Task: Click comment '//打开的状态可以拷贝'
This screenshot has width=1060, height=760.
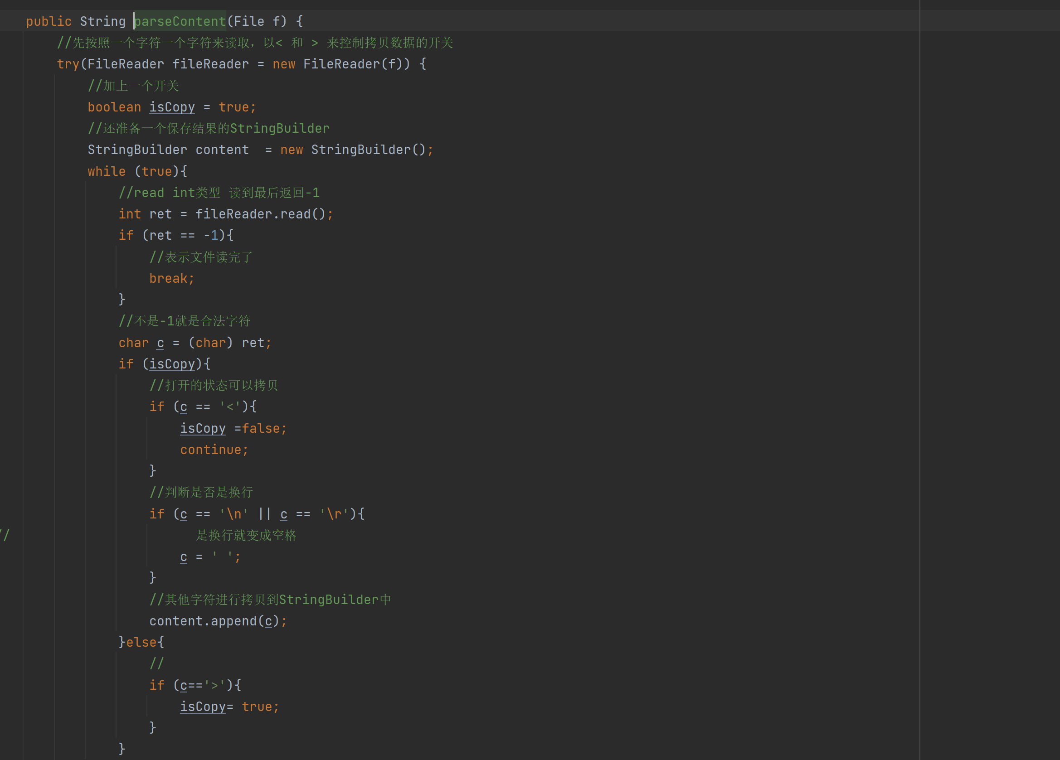Action: coord(214,385)
